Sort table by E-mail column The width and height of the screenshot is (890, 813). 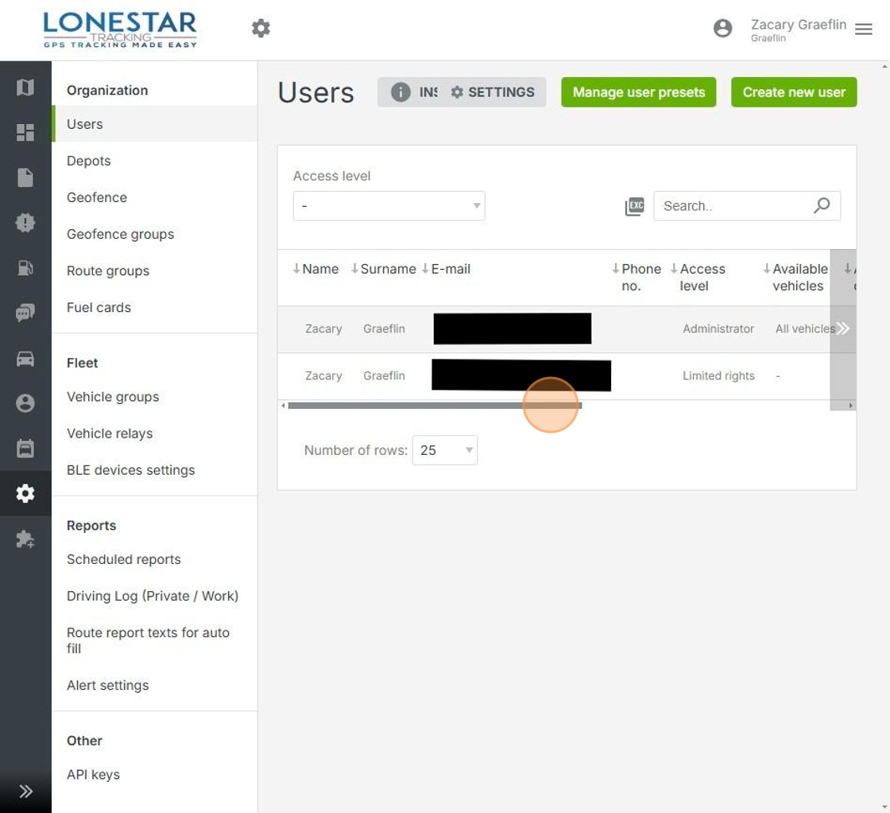pos(446,269)
